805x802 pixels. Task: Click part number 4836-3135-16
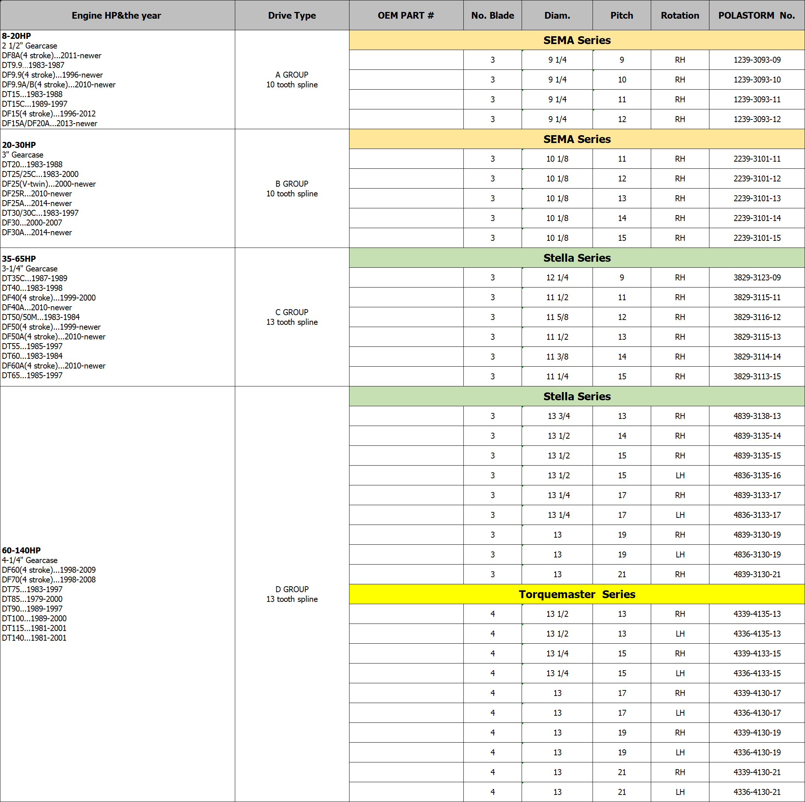pos(757,475)
